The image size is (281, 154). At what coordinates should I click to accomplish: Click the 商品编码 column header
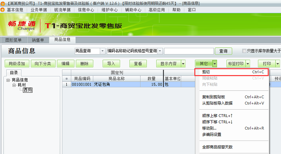(x=82, y=79)
